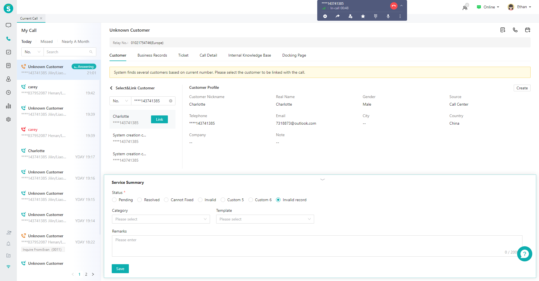Select the Invalid status
The height and width of the screenshot is (281, 539).
coord(200,200)
